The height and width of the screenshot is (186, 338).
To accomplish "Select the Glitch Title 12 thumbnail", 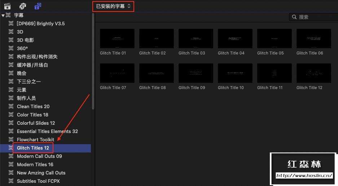I will click(x=314, y=73).
